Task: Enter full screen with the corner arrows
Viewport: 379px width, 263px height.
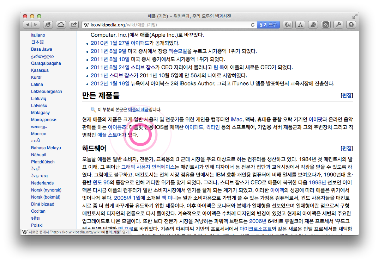Action: [355, 16]
